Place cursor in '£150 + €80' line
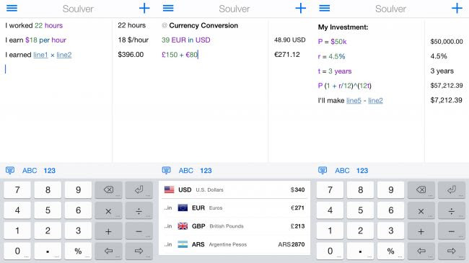The image size is (469, 263). point(180,55)
